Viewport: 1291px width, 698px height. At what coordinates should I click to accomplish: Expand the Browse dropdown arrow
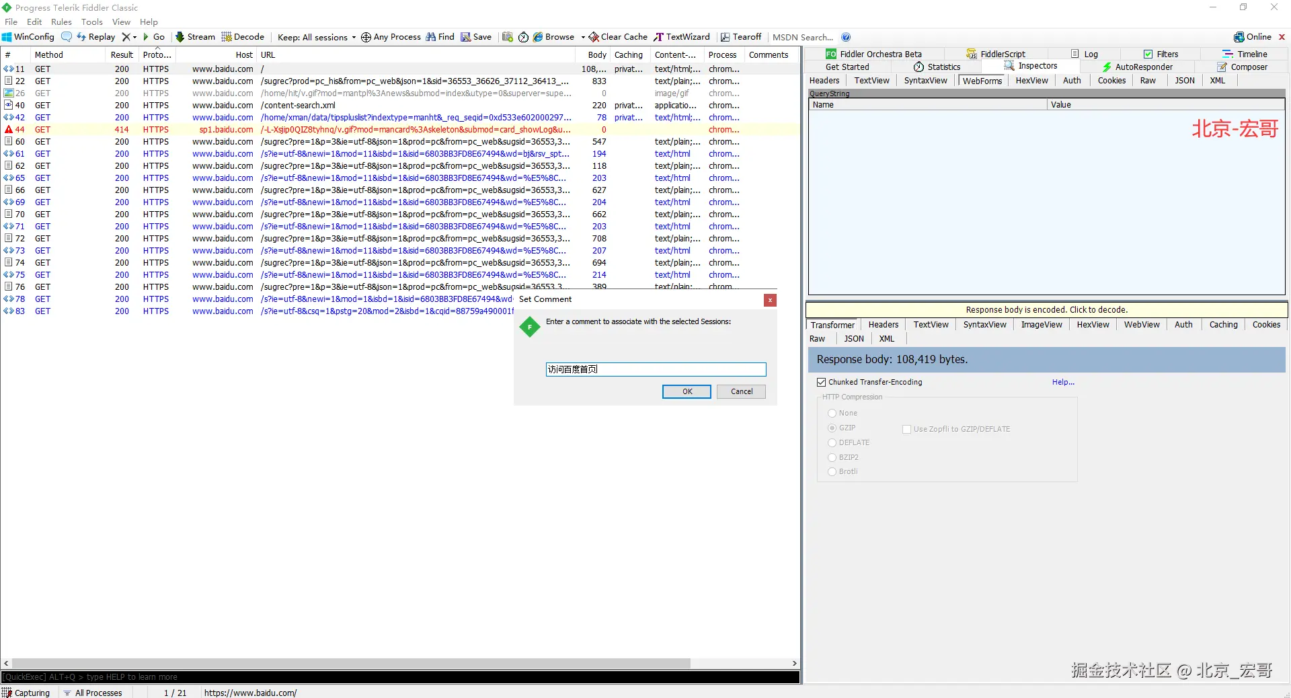[583, 38]
